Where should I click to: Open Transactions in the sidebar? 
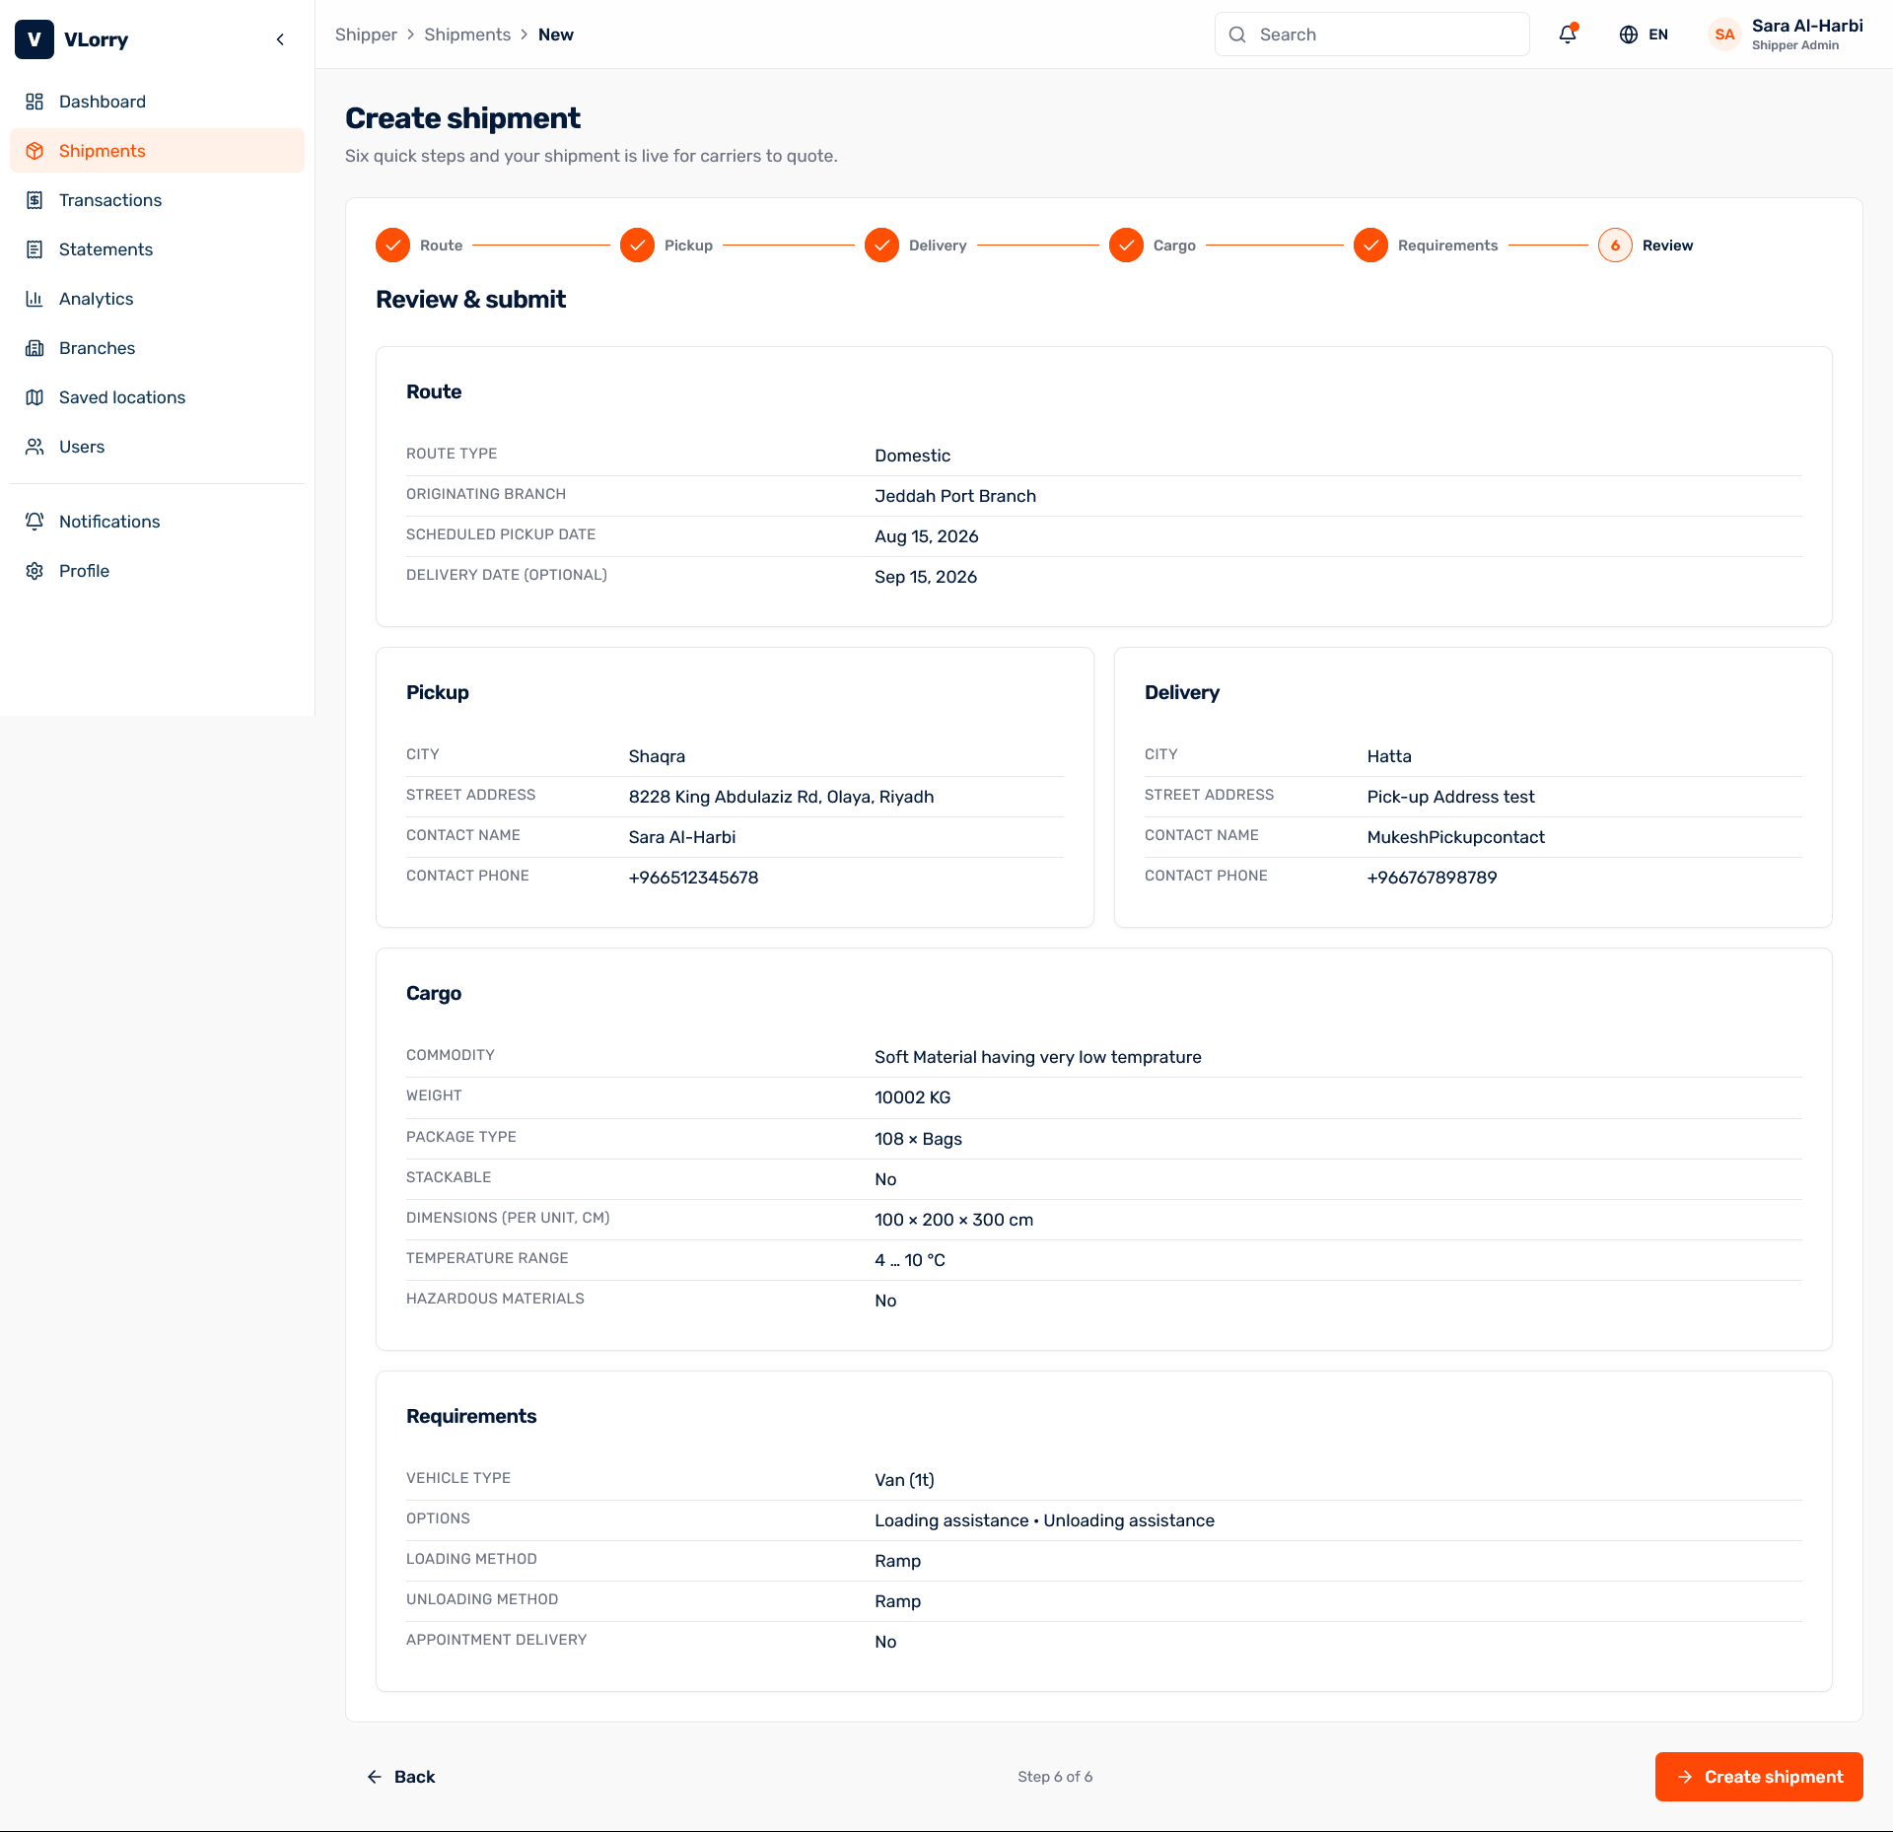(x=157, y=200)
